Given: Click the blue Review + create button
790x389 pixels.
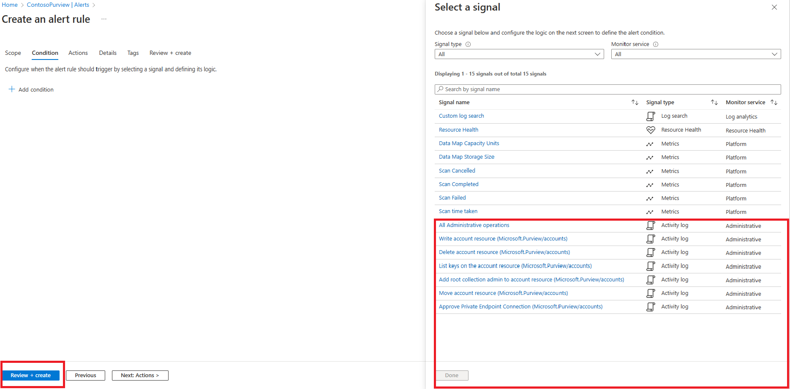Looking at the screenshot, I should (x=31, y=375).
